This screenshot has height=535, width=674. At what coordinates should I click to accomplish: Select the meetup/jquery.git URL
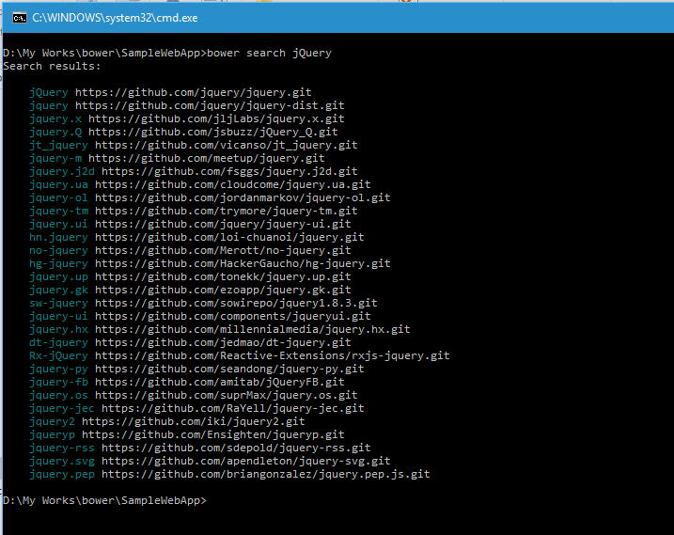click(207, 159)
